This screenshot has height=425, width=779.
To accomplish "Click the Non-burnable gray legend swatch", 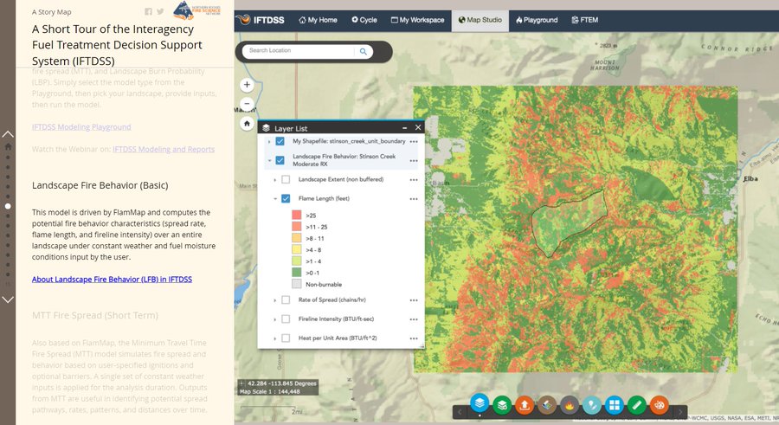I will click(x=297, y=284).
